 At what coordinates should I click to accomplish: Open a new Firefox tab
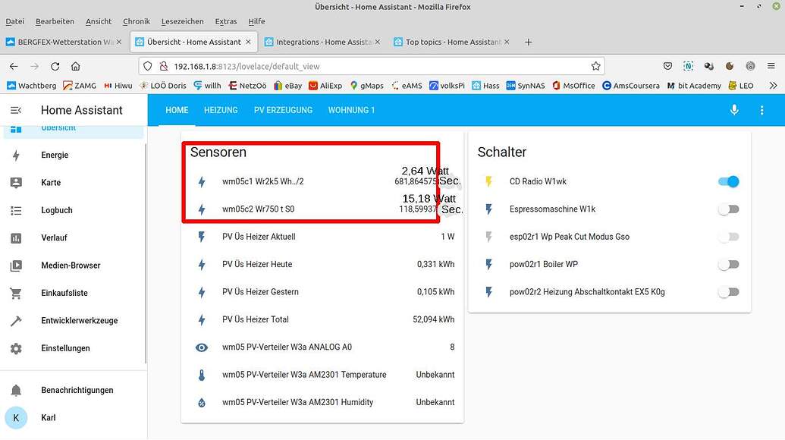(529, 42)
